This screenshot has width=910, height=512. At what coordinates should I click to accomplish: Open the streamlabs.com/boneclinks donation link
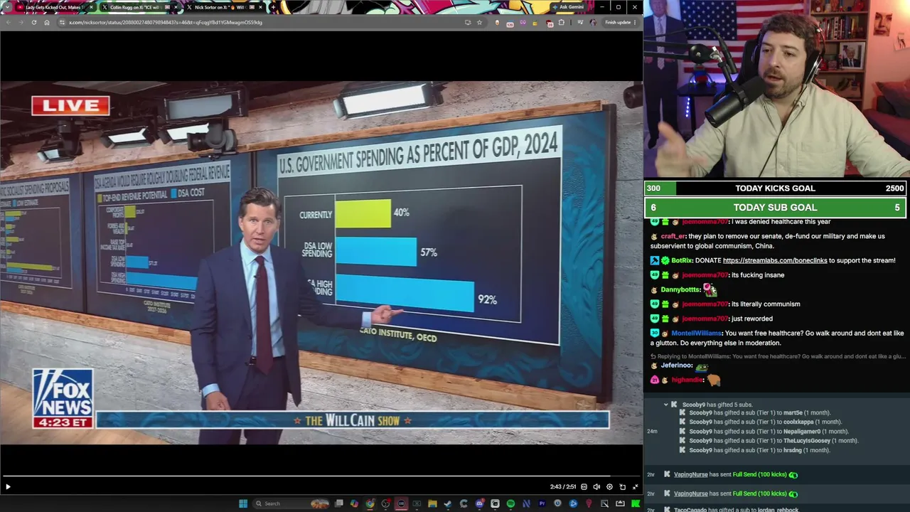[775, 260]
